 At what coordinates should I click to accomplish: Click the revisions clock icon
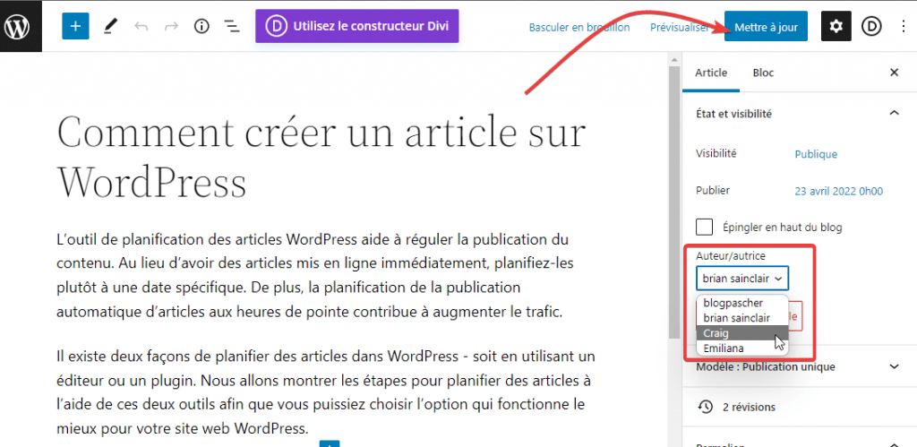pyautogui.click(x=705, y=407)
